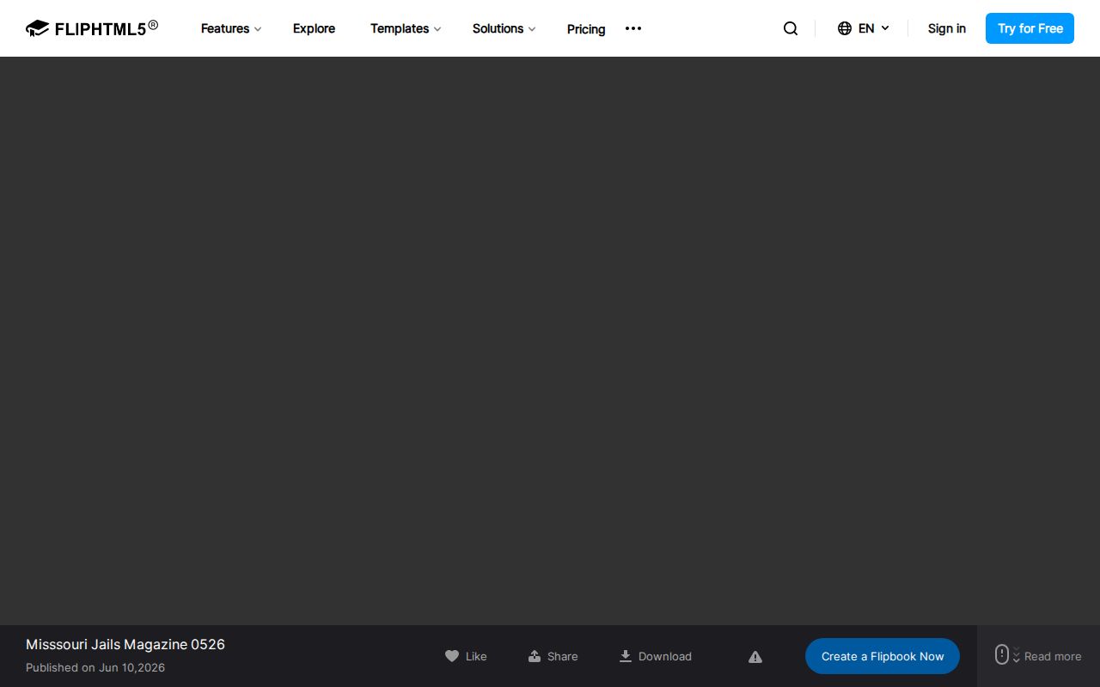Image resolution: width=1100 pixels, height=687 pixels.
Task: Click the report warning triangle icon
Action: (755, 657)
